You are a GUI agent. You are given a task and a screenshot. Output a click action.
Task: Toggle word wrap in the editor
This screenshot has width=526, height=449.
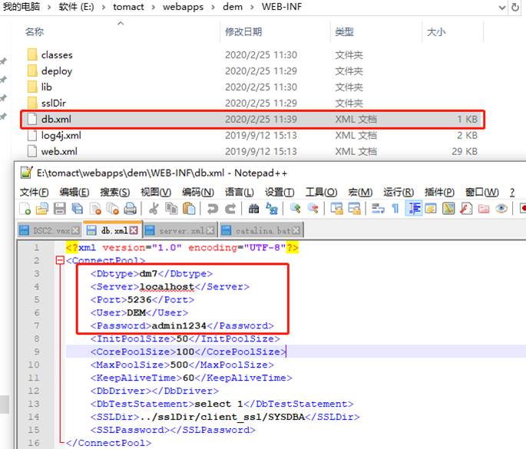pyautogui.click(x=378, y=209)
